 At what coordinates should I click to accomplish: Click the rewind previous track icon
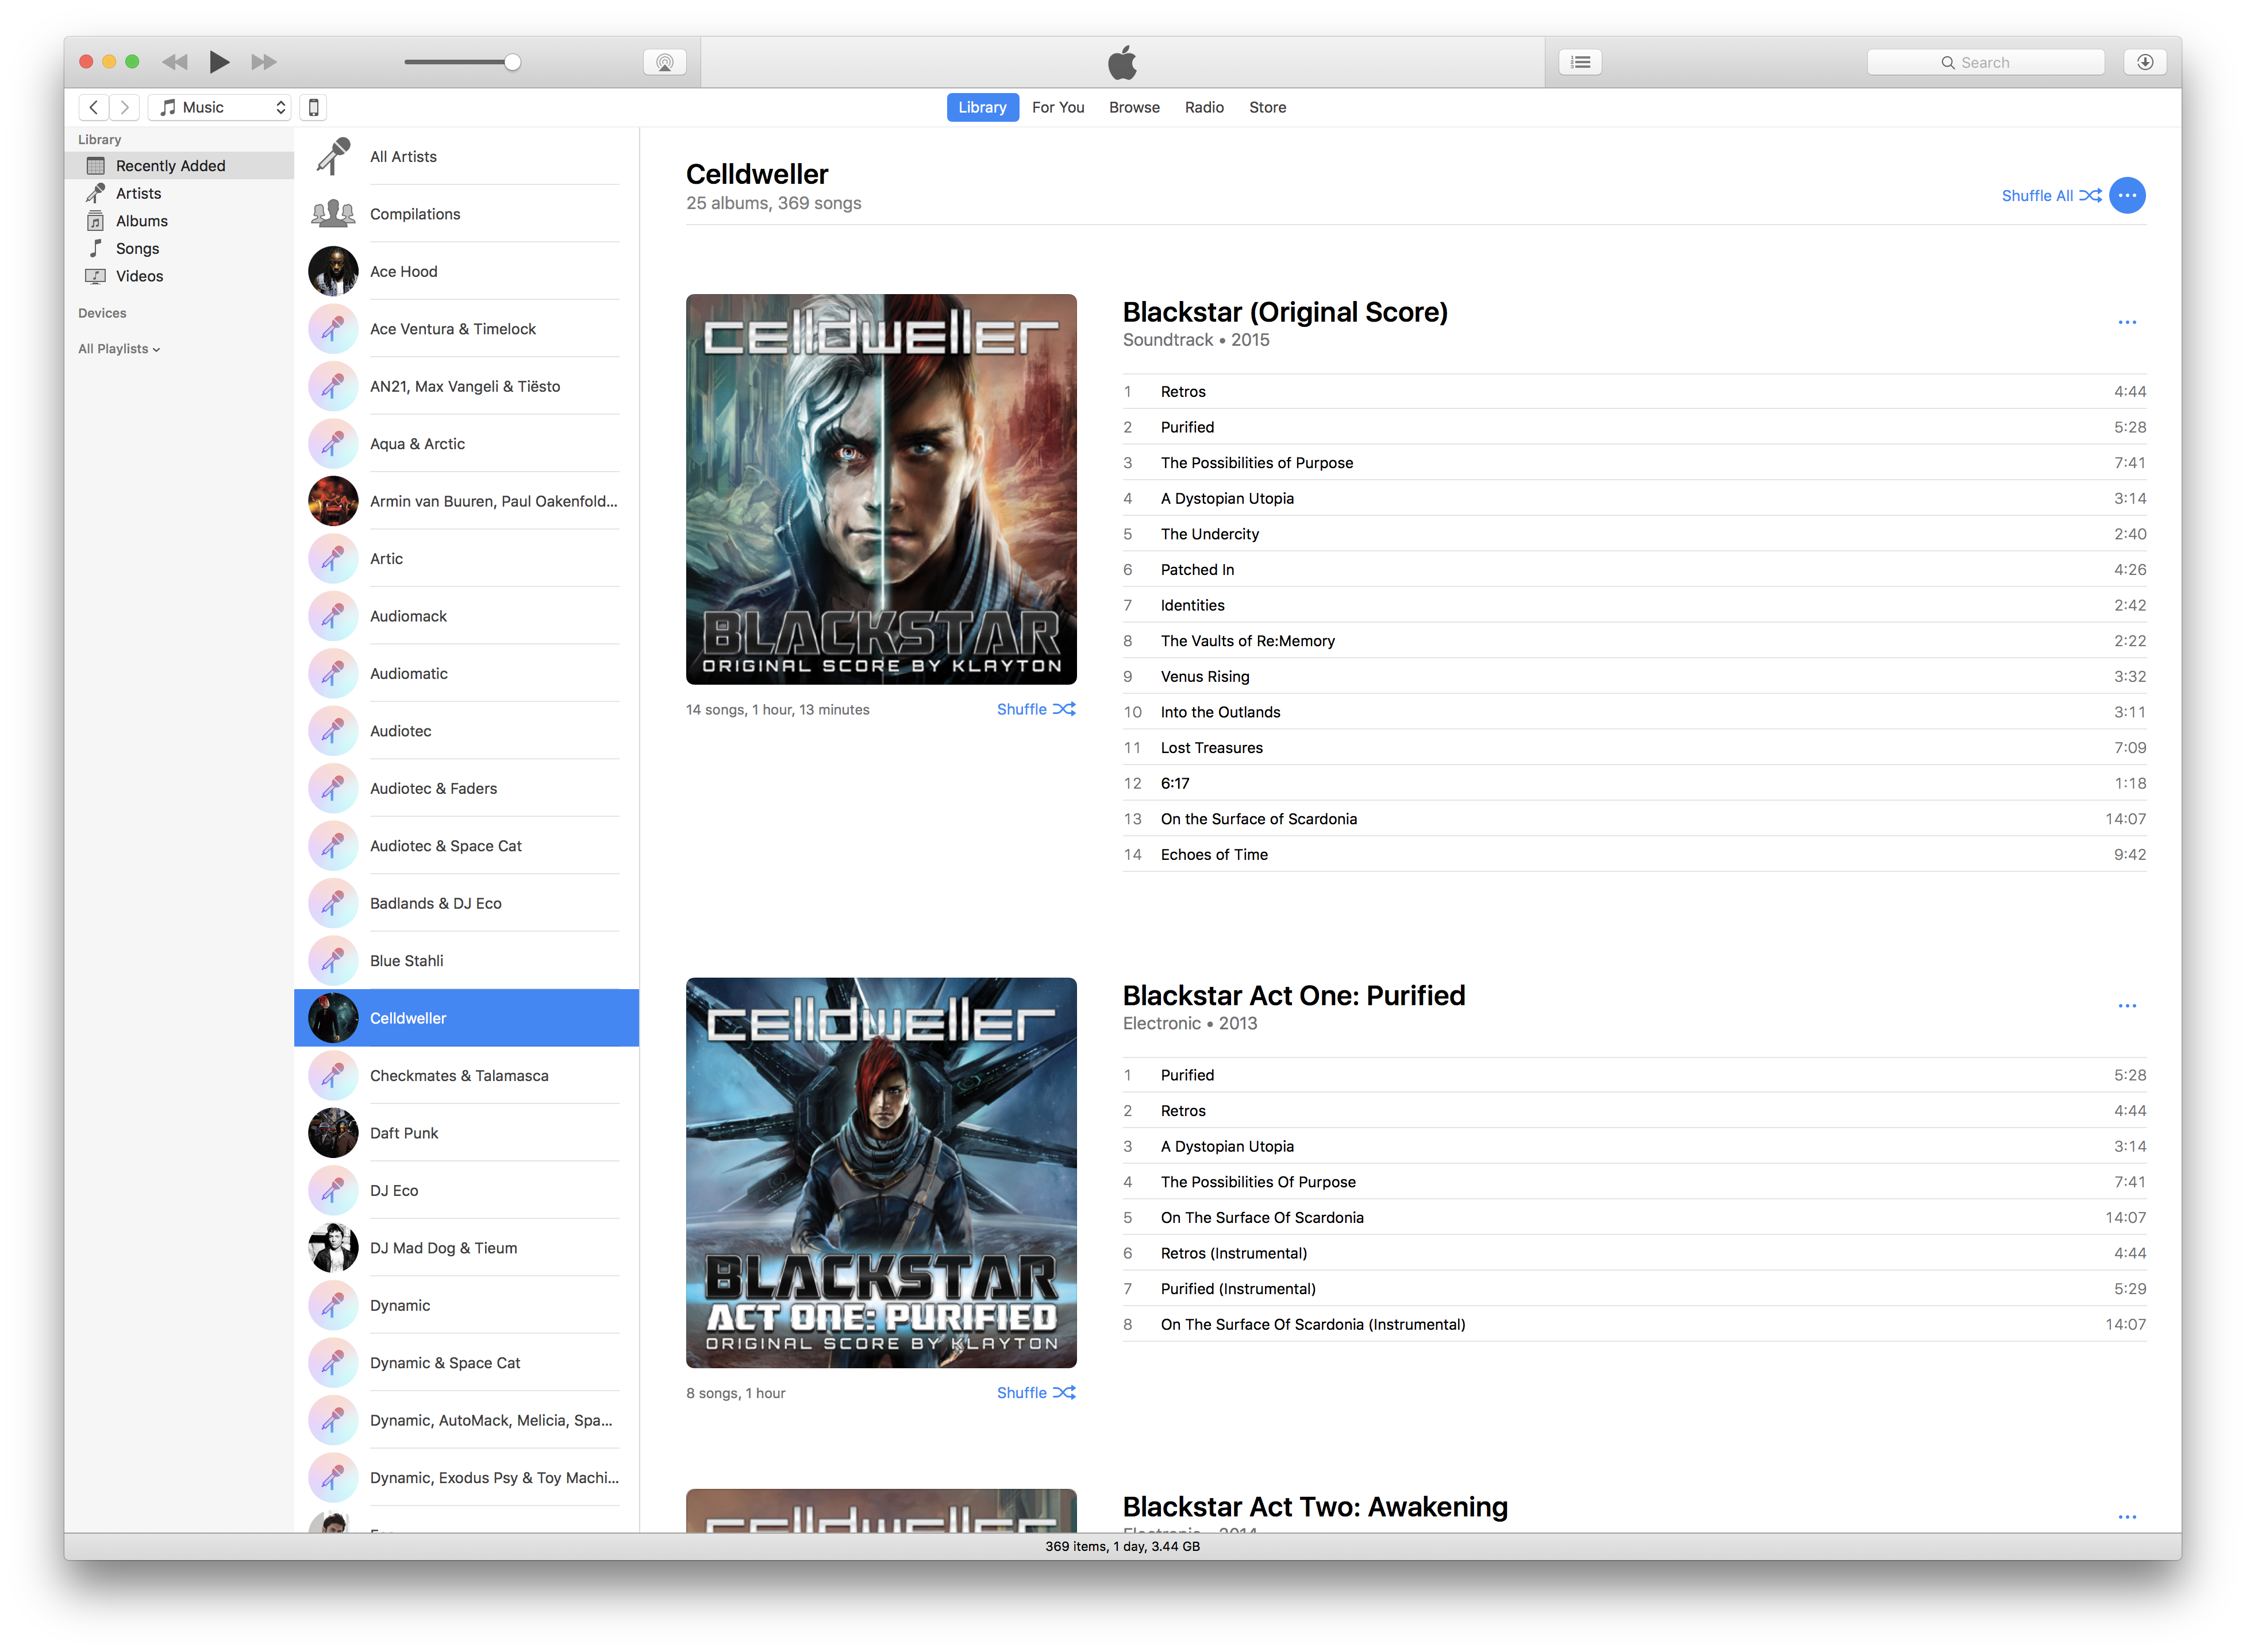click(175, 62)
